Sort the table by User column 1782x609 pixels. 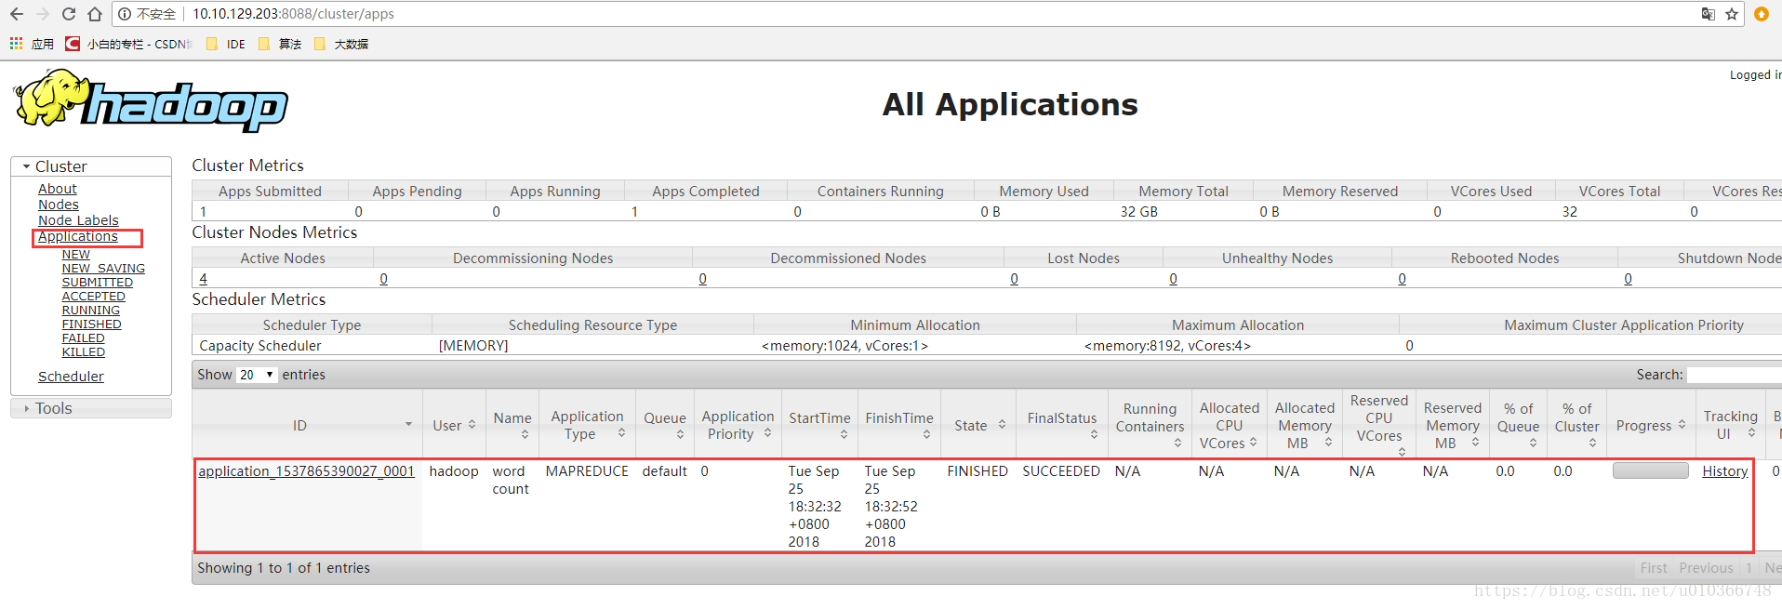pyautogui.click(x=454, y=425)
